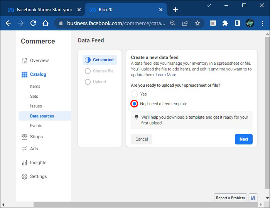Click the Settings gear icon

(x=25, y=176)
